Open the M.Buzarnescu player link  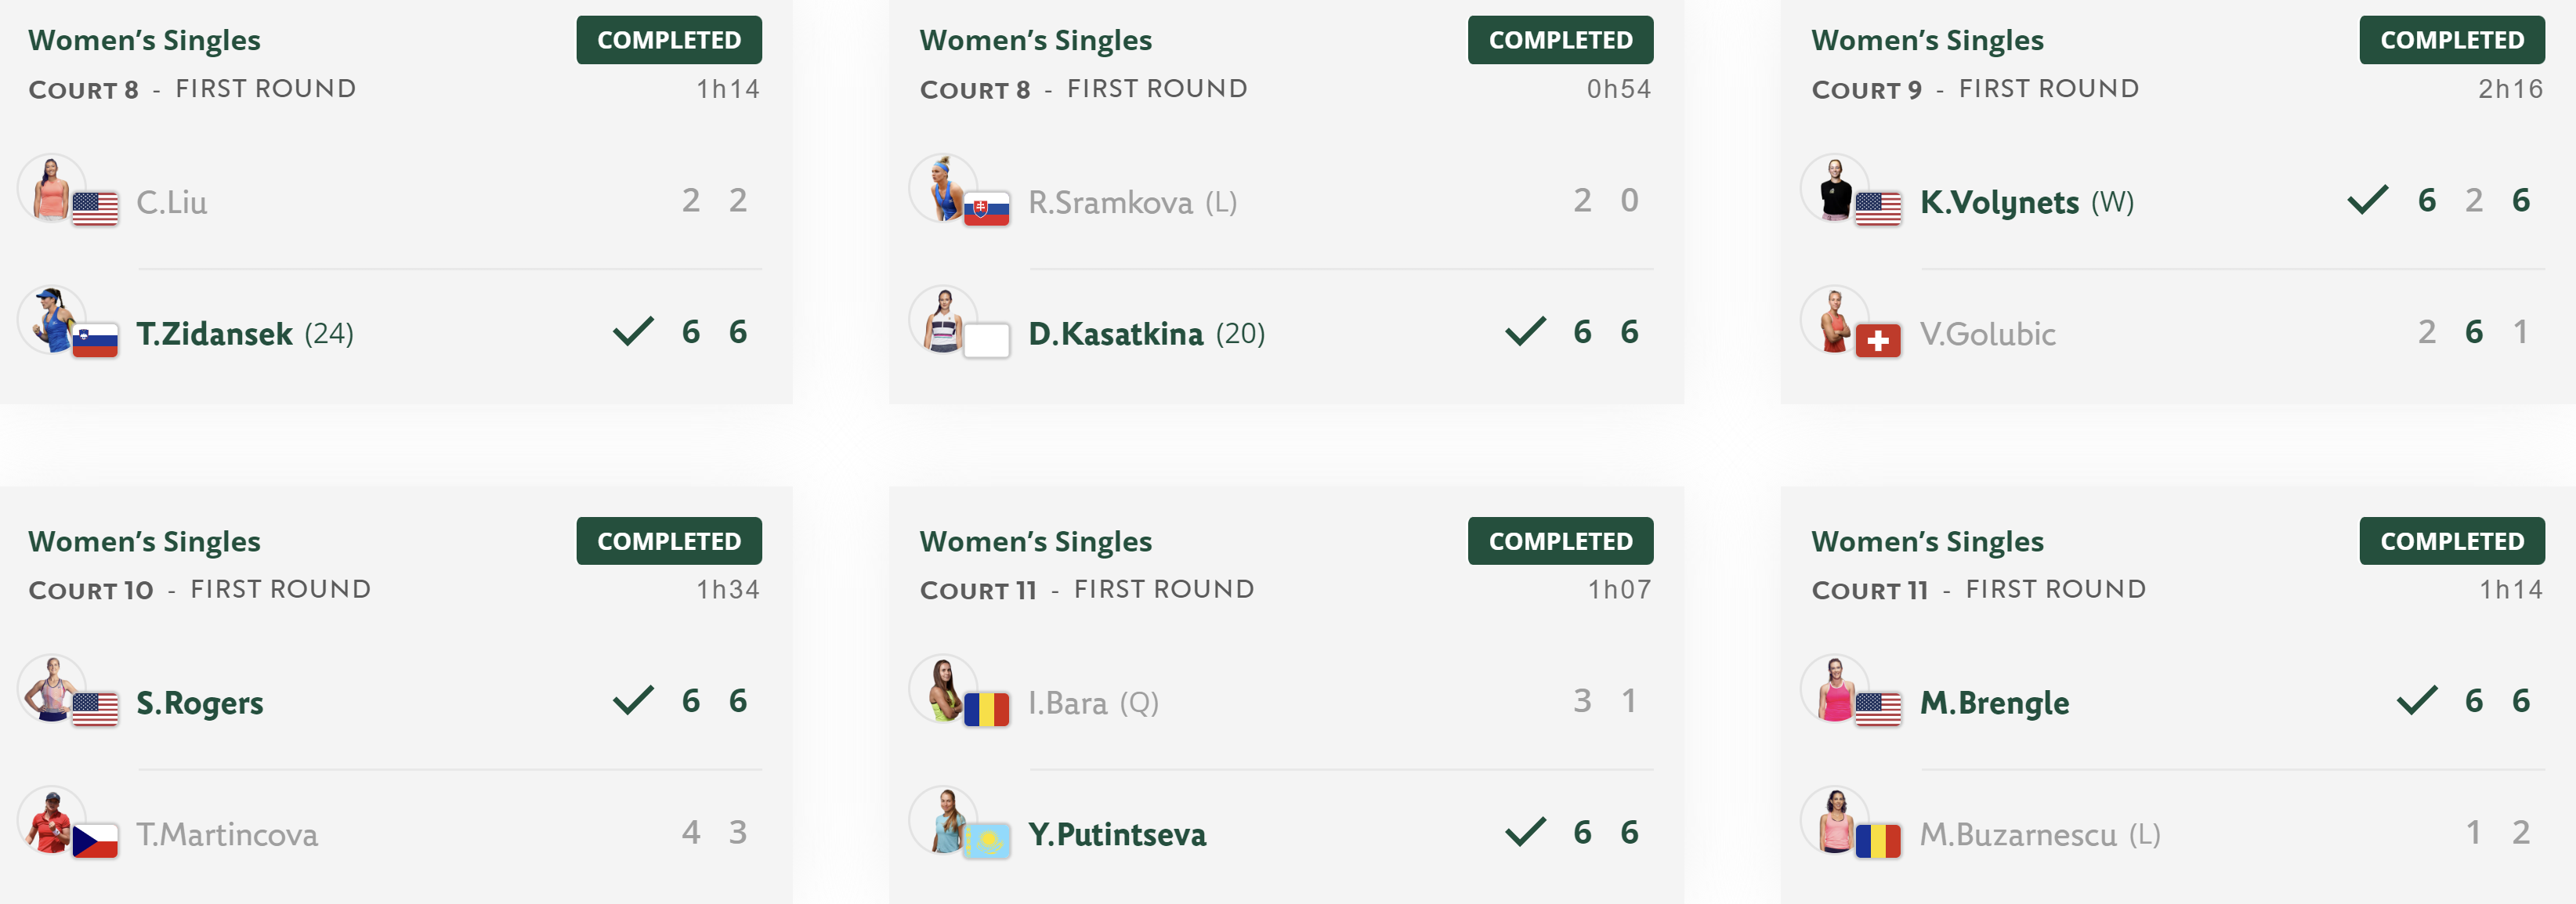point(2018,834)
